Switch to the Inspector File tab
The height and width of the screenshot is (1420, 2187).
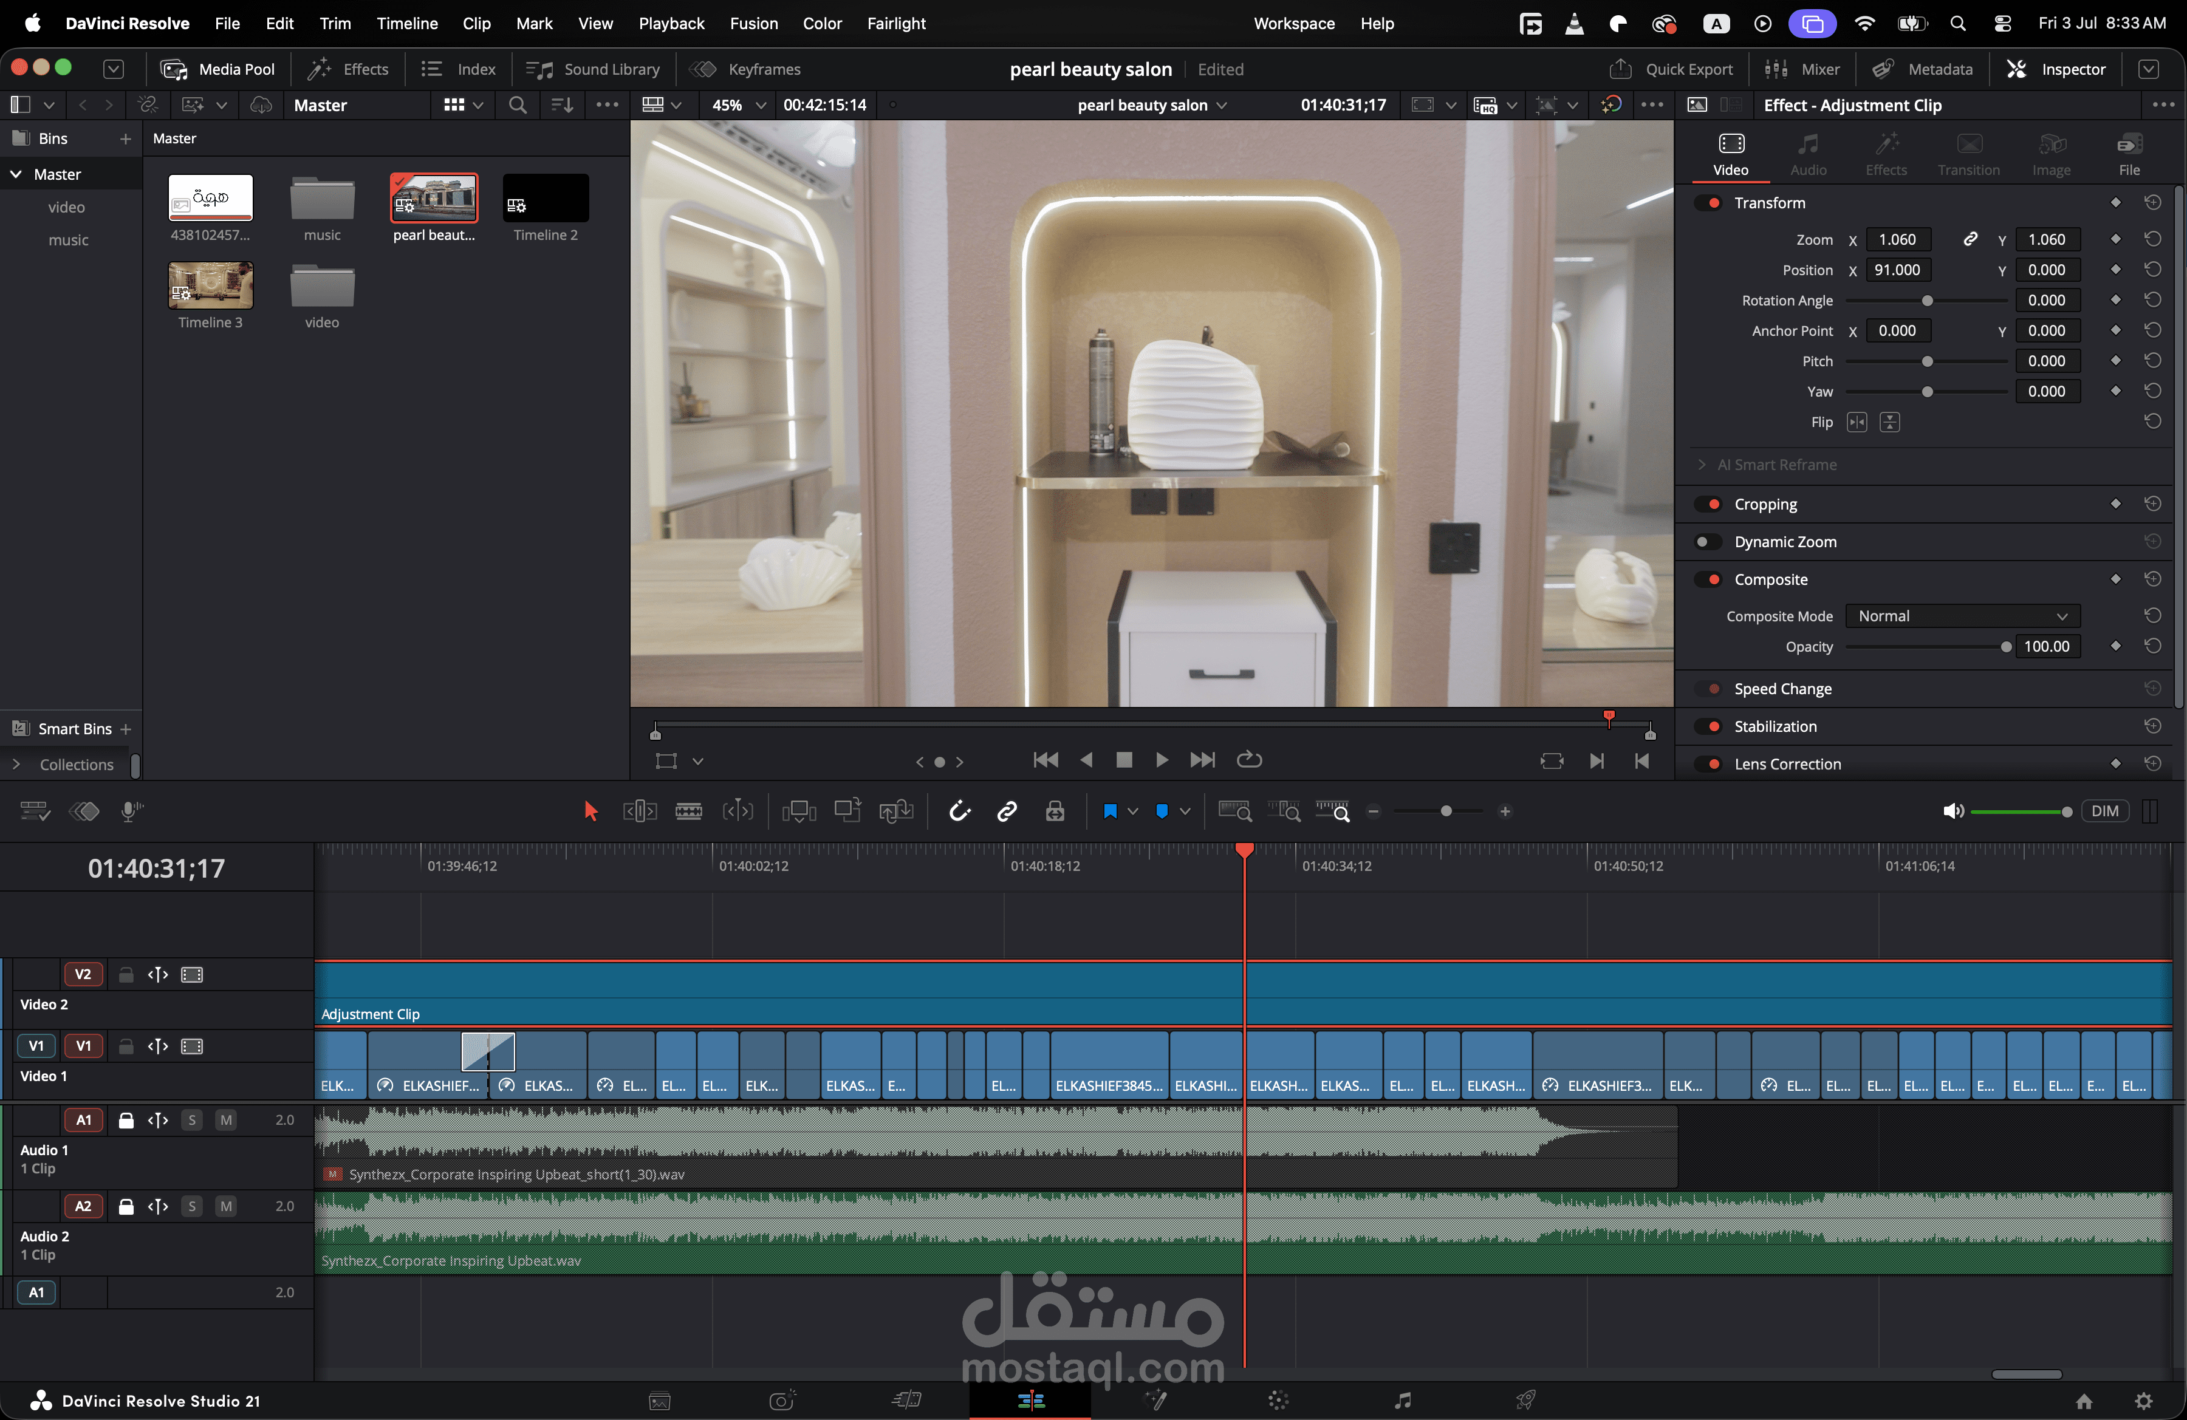point(2129,154)
